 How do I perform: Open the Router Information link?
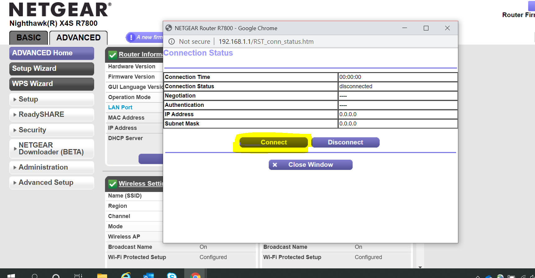[x=140, y=54]
